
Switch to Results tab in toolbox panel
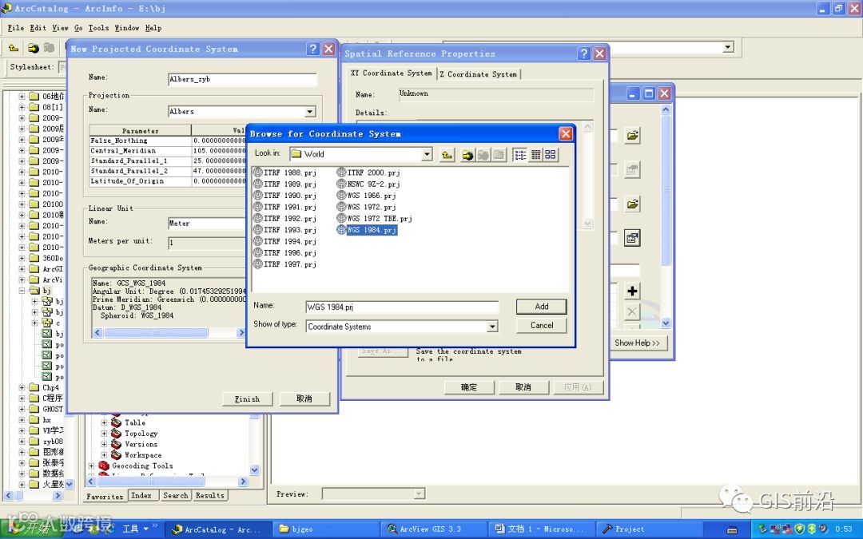coord(210,496)
